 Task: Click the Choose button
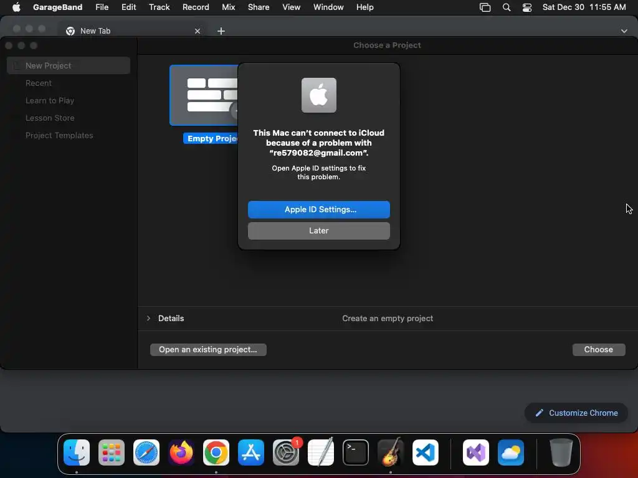click(x=599, y=350)
